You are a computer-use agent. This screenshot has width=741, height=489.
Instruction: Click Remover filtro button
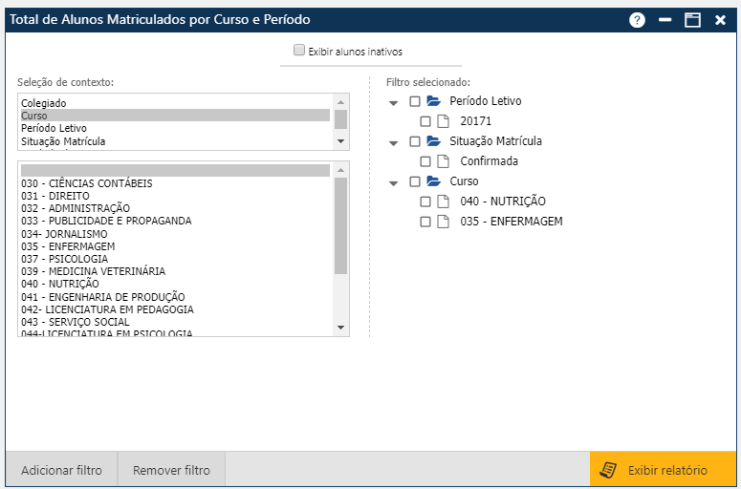tap(171, 470)
